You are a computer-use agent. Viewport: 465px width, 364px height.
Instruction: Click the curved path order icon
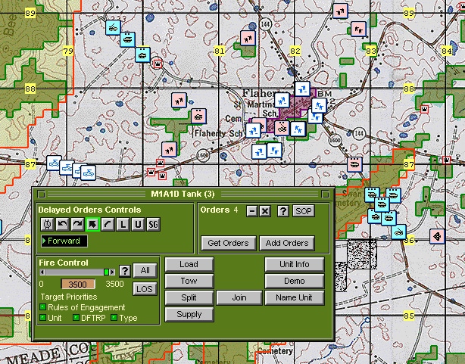(x=108, y=224)
